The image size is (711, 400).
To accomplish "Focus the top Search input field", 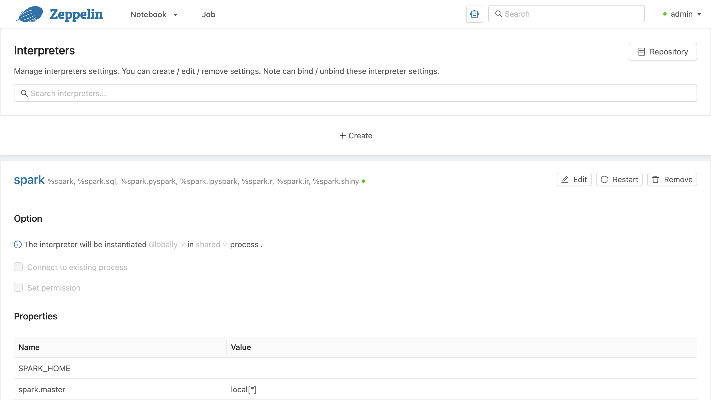I will [x=566, y=14].
